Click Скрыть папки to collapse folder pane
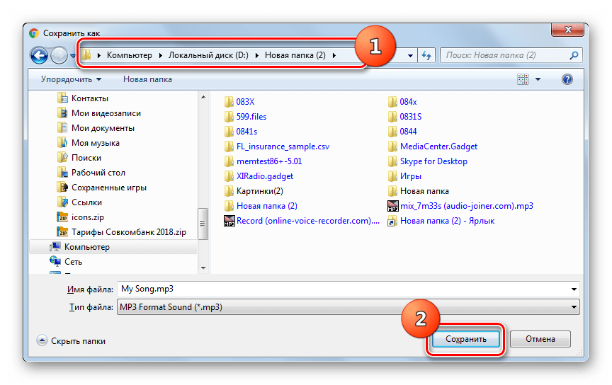This screenshot has width=612, height=385. click(x=72, y=341)
